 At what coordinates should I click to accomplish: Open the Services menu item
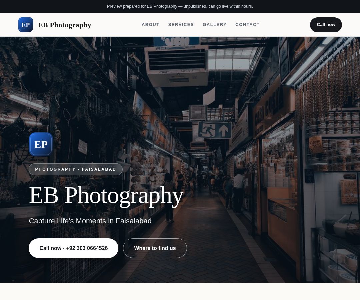point(181,25)
